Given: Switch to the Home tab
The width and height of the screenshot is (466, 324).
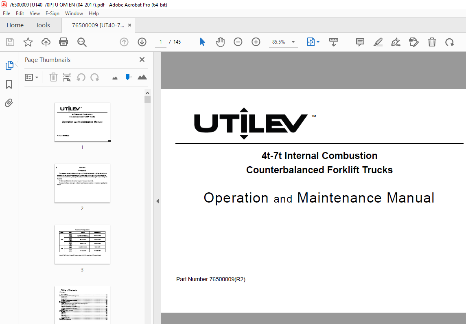Looking at the screenshot, I should pos(15,25).
